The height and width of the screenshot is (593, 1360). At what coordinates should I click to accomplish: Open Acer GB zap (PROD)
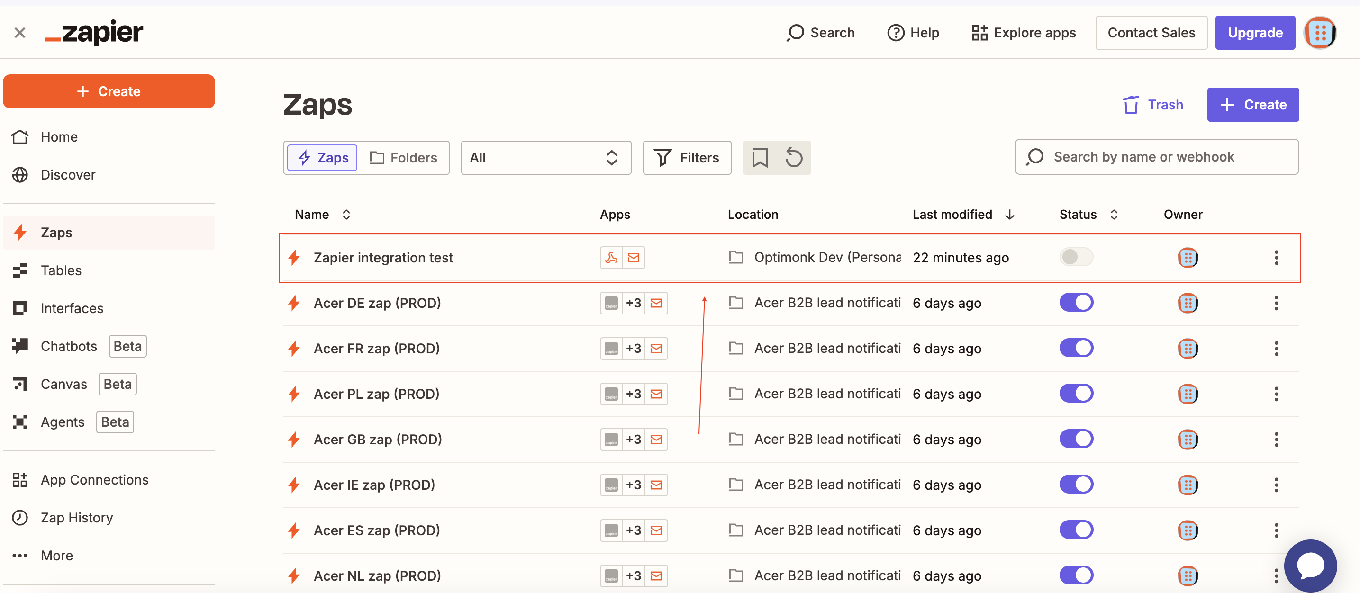pos(378,439)
